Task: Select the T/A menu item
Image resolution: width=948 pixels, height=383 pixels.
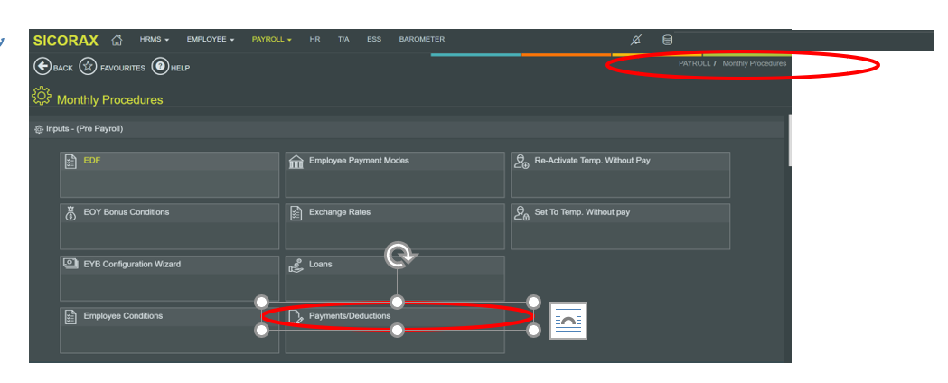Action: click(x=343, y=40)
